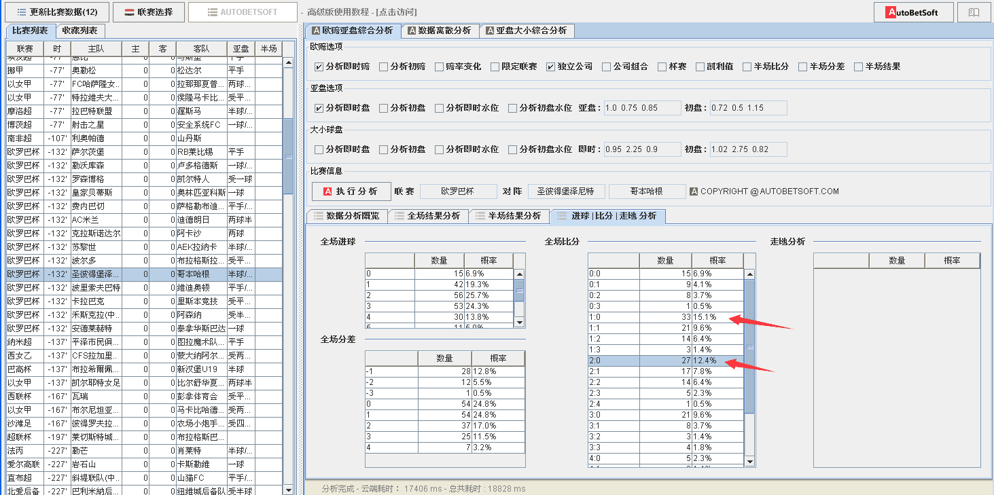This screenshot has height=495, width=994.
Task: Switch to 半场结果分析 tab
Action: 508,216
